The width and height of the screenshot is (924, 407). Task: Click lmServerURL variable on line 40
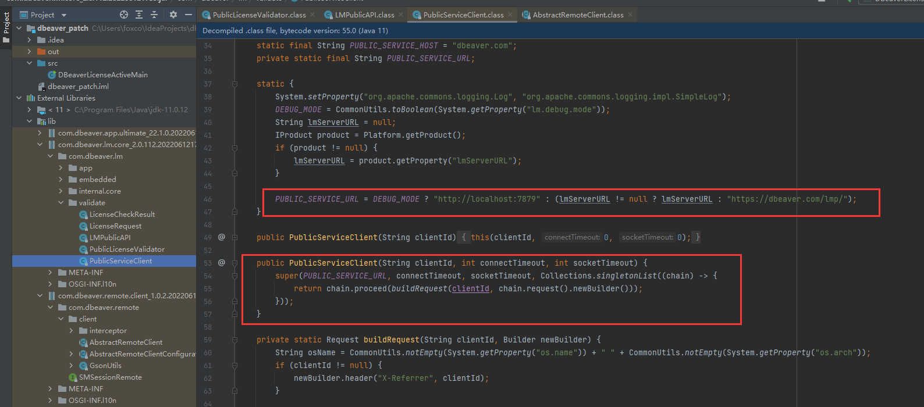point(333,122)
